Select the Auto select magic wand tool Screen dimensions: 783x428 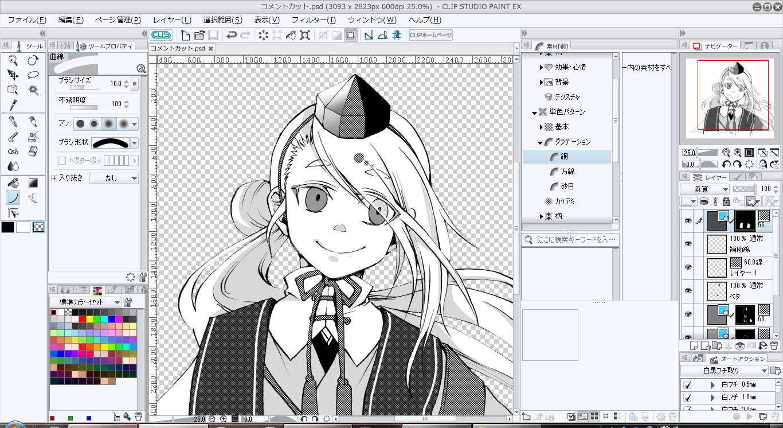33,90
